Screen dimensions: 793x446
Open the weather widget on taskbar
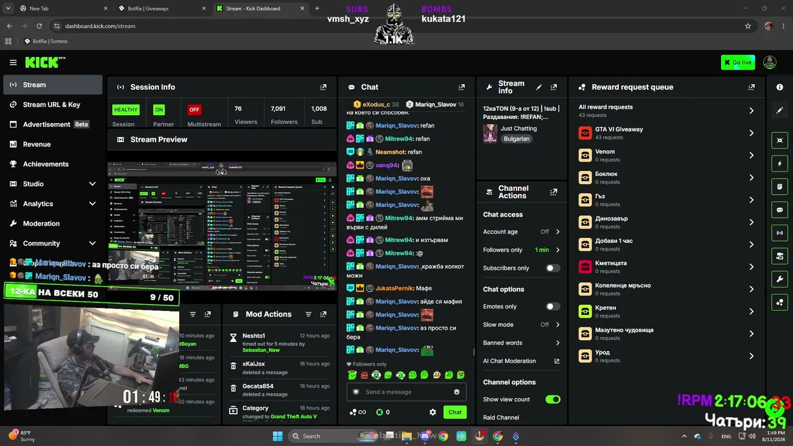point(22,436)
